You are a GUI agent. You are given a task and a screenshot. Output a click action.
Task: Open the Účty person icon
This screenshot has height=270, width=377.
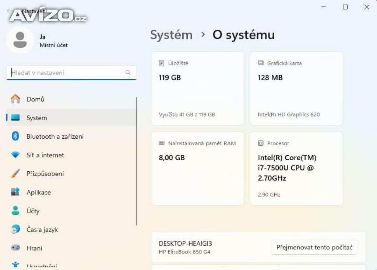[x=15, y=211]
